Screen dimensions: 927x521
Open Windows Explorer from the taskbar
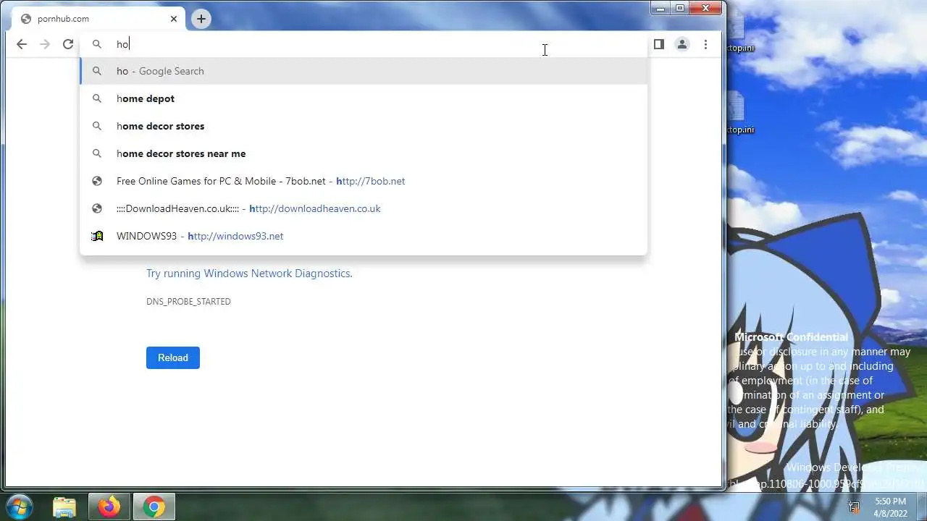coord(64,507)
